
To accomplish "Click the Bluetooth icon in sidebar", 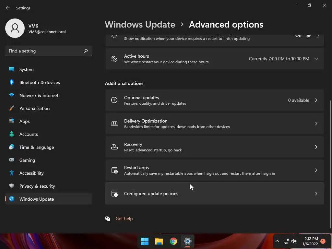I will click(x=12, y=82).
